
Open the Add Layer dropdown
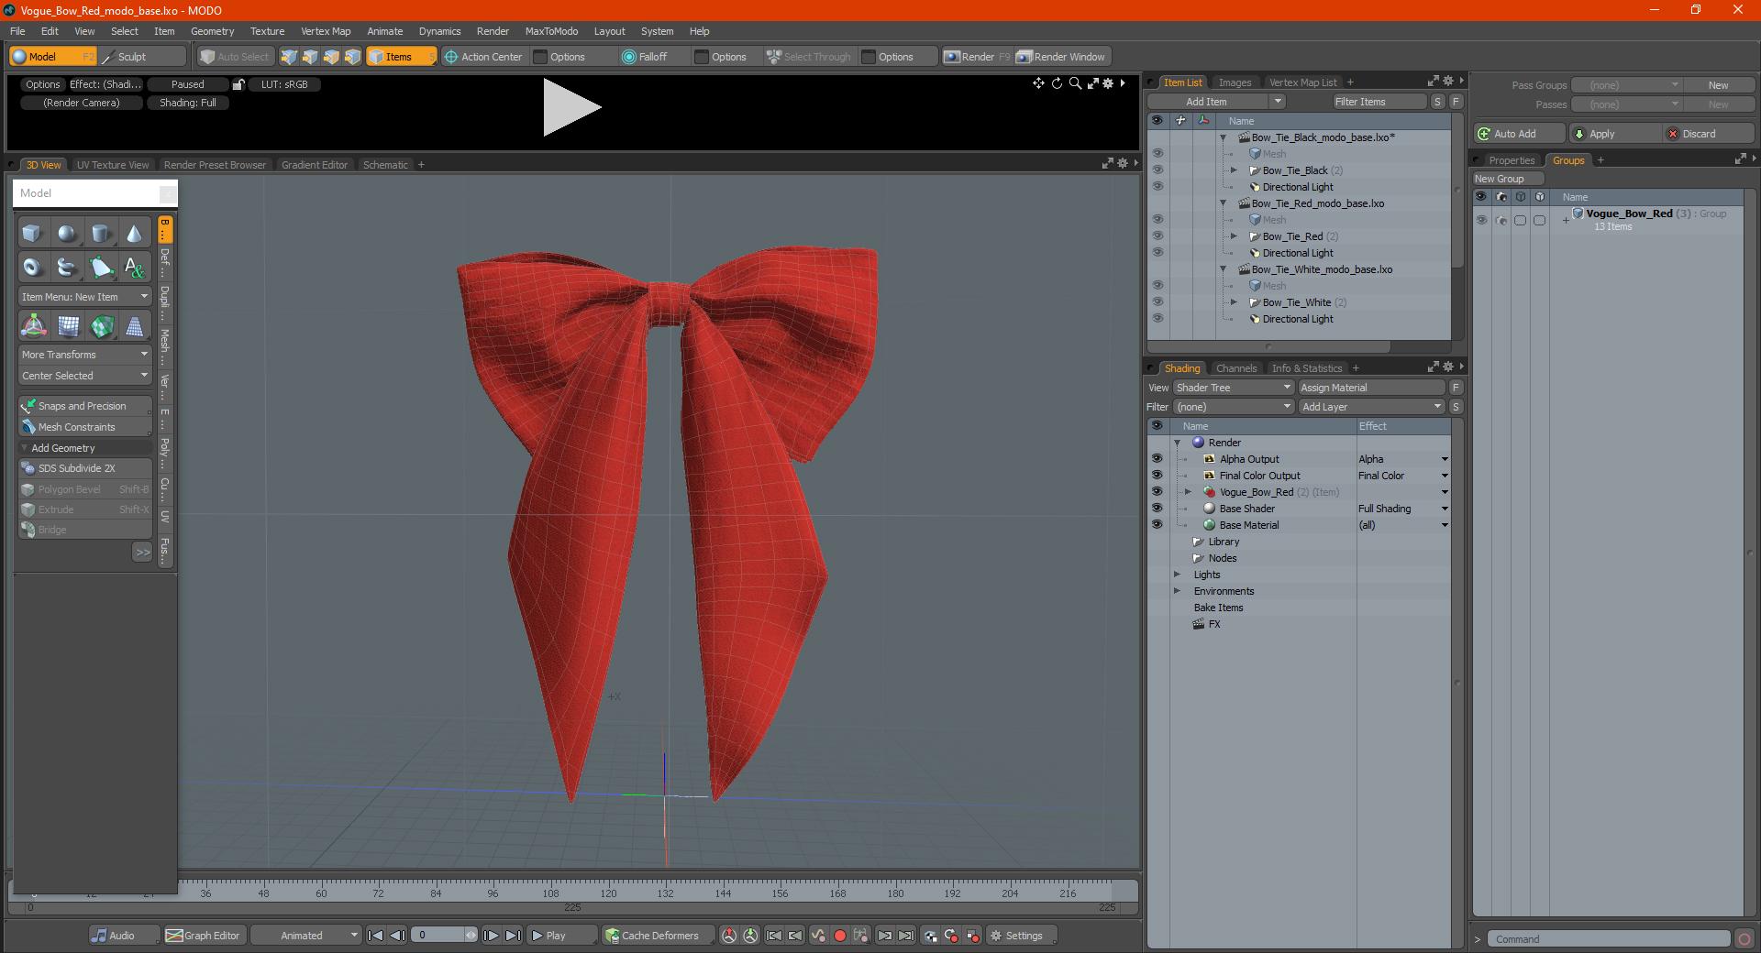coord(1371,407)
